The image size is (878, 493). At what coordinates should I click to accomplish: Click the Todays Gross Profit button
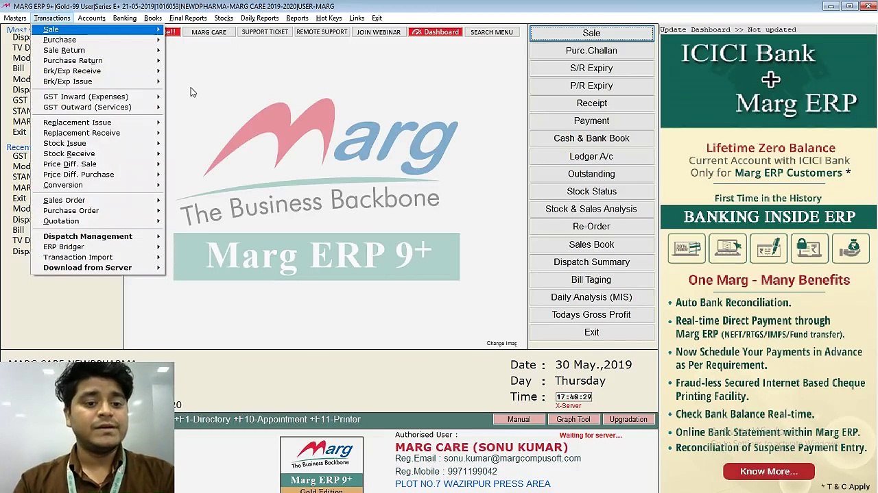click(591, 314)
